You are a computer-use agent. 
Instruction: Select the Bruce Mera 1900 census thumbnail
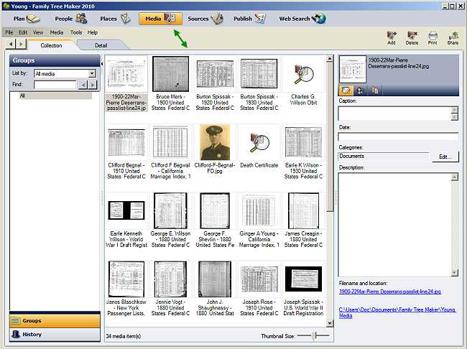(x=170, y=74)
